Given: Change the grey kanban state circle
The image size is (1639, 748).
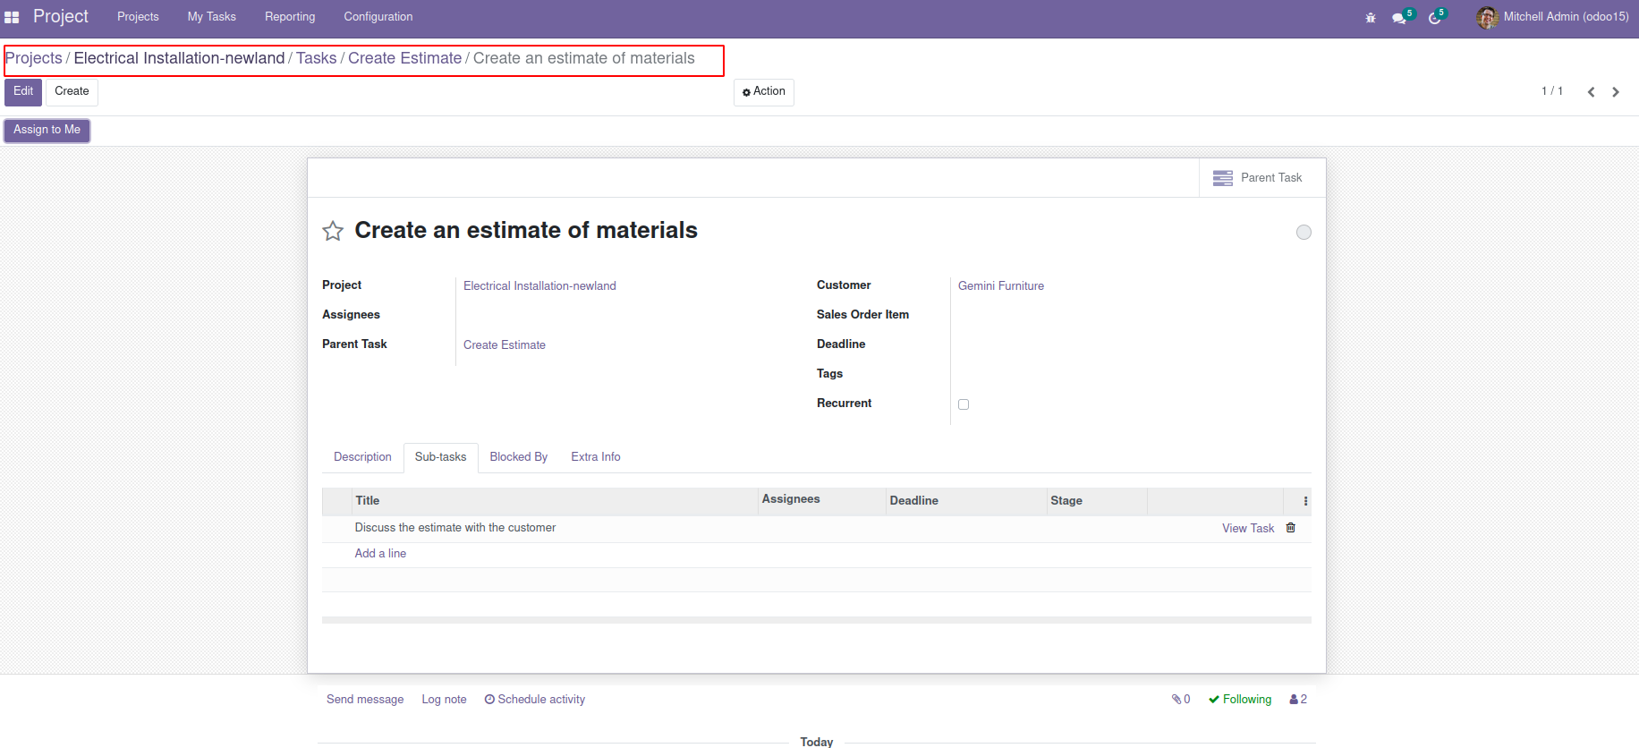Looking at the screenshot, I should [x=1304, y=233].
